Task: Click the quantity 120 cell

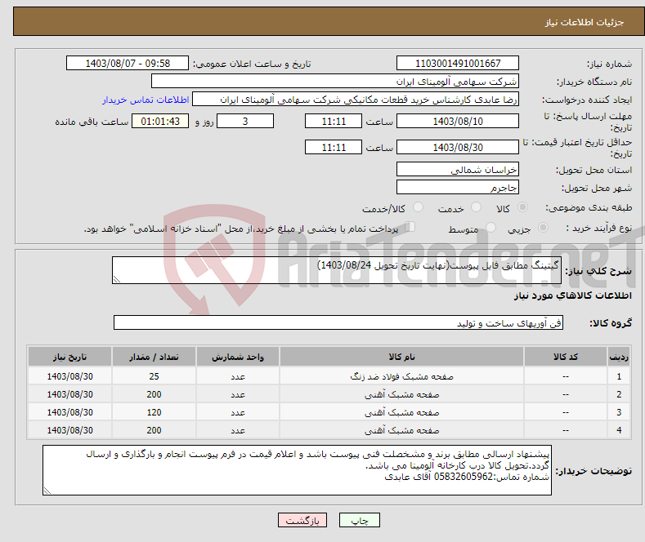Action: [154, 412]
